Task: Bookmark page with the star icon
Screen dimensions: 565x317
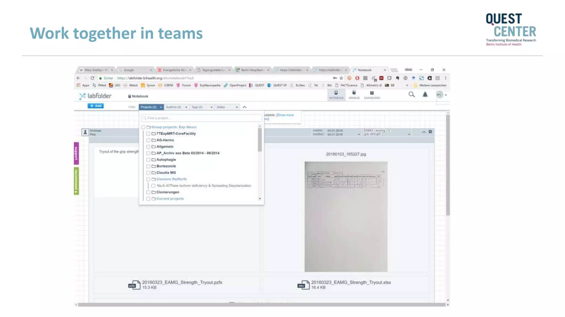Action: point(341,78)
